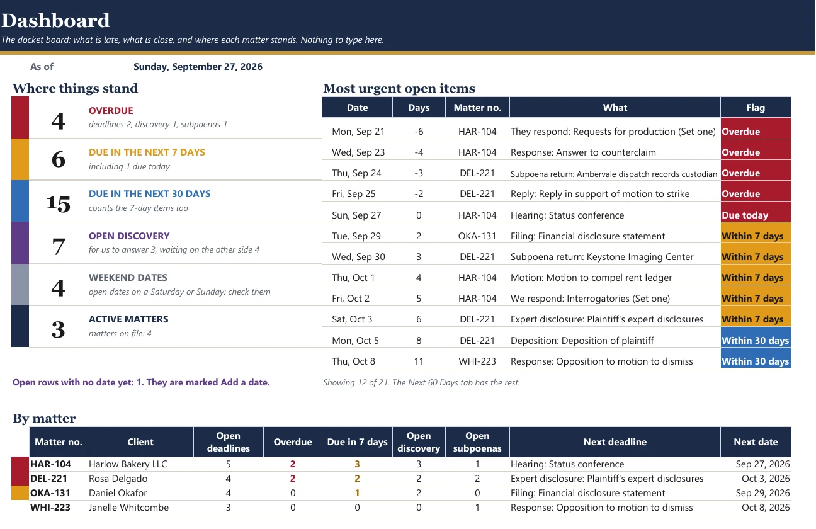Select the "OPEN DISCOVERY" summary label

point(129,236)
